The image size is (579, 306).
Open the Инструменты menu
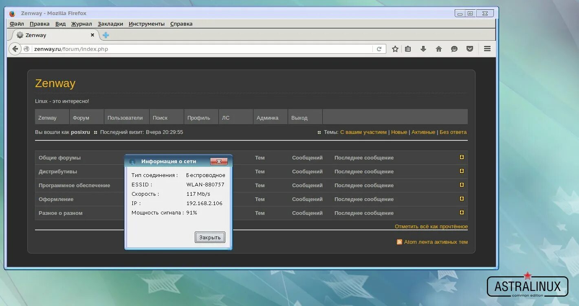147,24
